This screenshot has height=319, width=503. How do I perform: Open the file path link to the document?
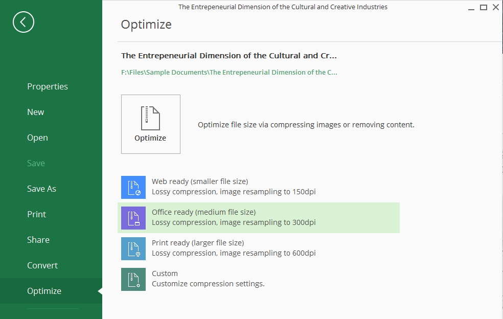pyautogui.click(x=228, y=72)
